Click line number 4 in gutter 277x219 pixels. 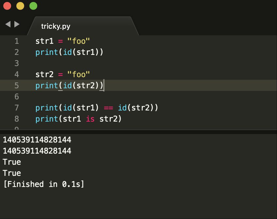17,75
